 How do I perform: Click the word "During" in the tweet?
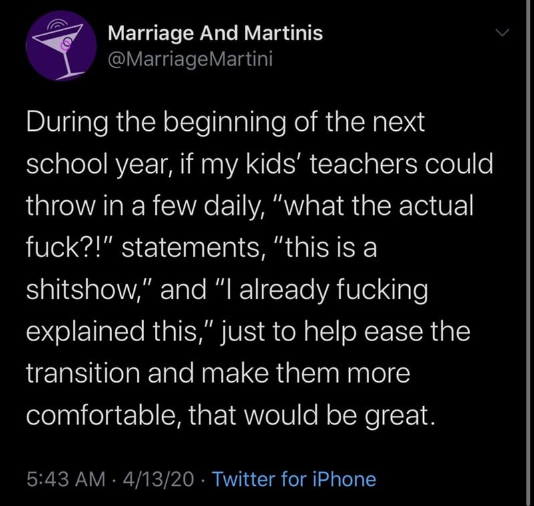[x=67, y=123]
